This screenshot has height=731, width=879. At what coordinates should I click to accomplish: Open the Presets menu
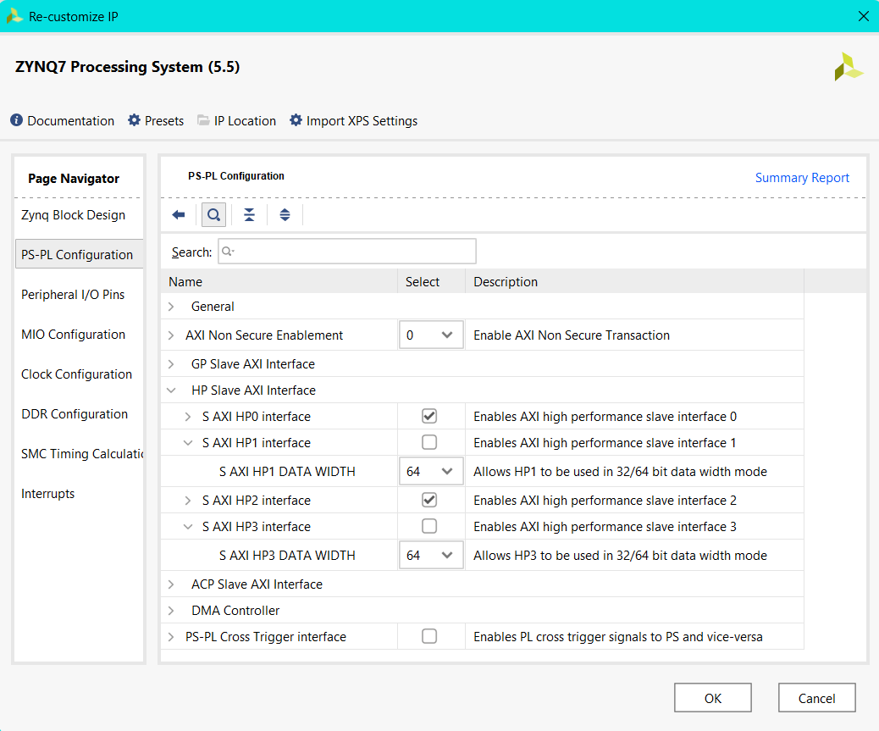[x=164, y=120]
